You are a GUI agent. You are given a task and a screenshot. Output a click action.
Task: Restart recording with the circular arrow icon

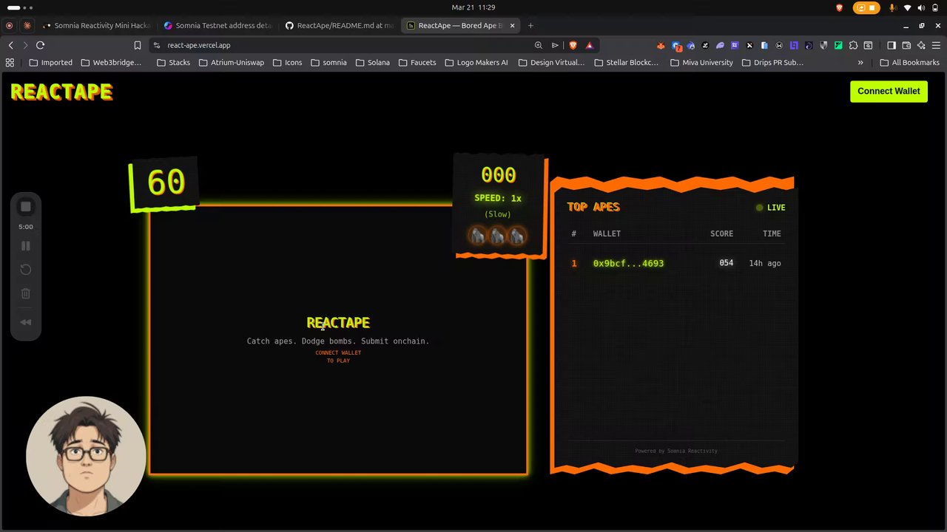[x=25, y=270]
